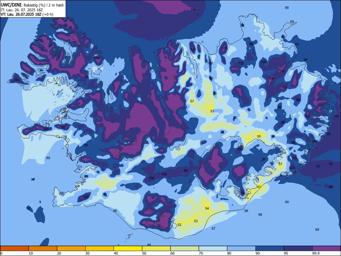Screen dimensions: 341x256
Task: Click the UWC/DINI title text
Action: 11,5
